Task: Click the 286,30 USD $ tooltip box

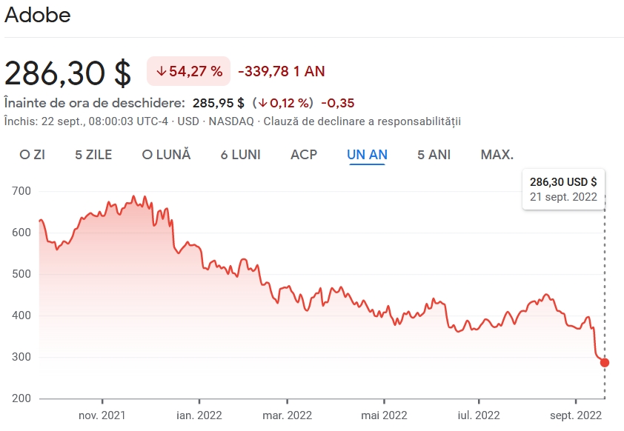Action: pos(563,189)
